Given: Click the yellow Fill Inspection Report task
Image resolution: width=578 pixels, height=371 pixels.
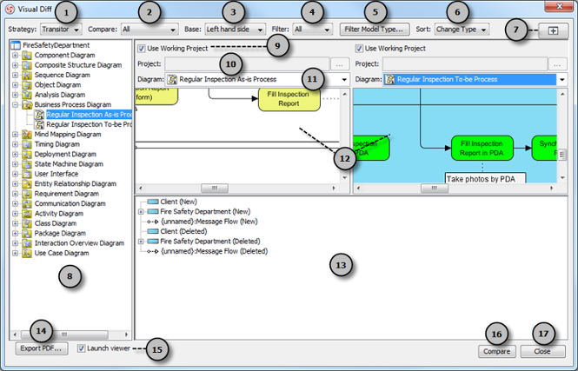Looking at the screenshot, I should point(289,99).
